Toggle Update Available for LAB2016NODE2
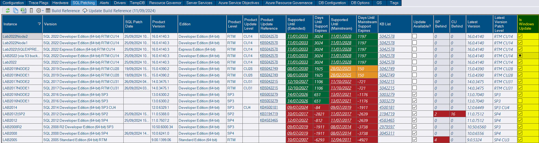The height and width of the screenshot is (143, 539). click(x=415, y=94)
